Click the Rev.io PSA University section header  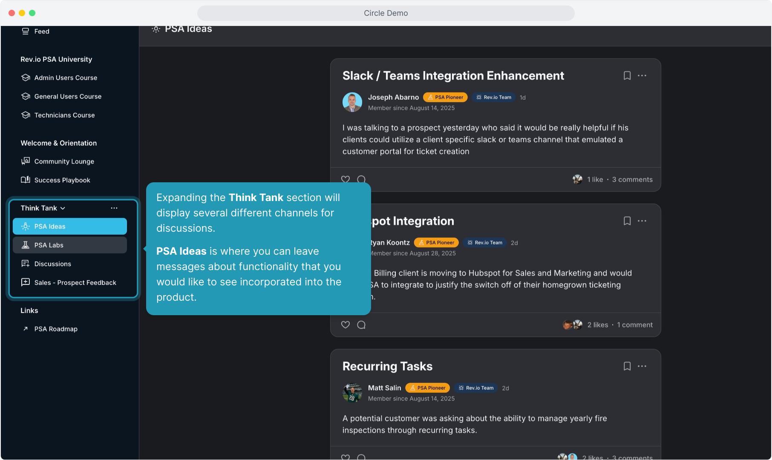(56, 60)
